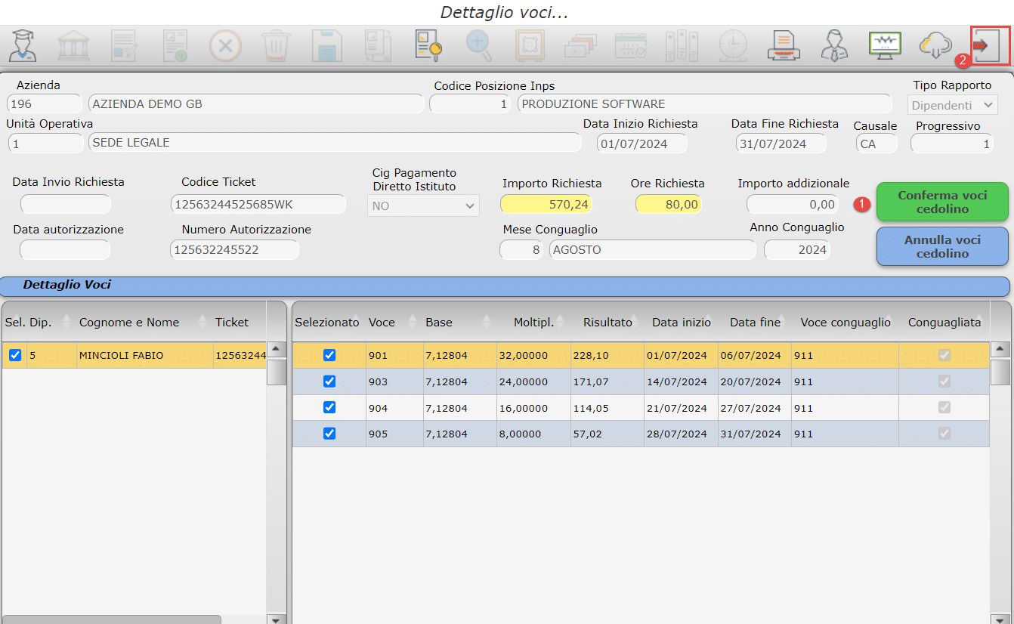The width and height of the screenshot is (1014, 624).
Task: Click the exit door arrow icon
Action: pyautogui.click(x=991, y=46)
